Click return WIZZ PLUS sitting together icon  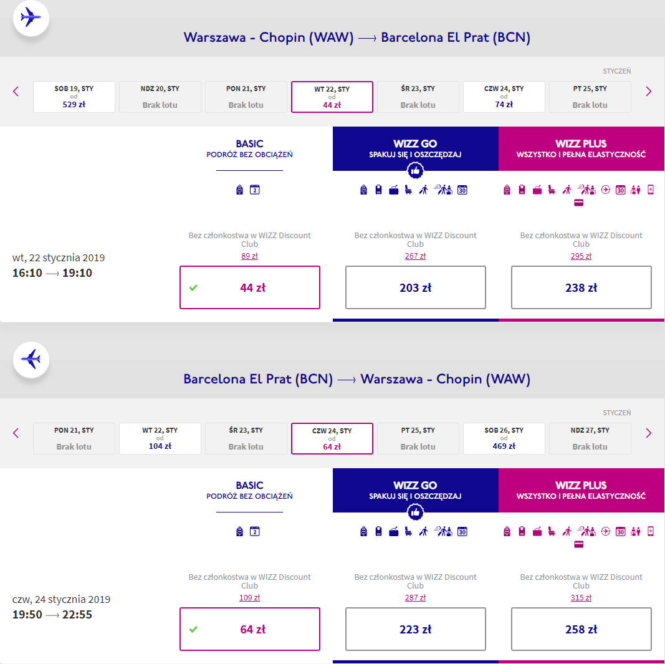point(635,531)
